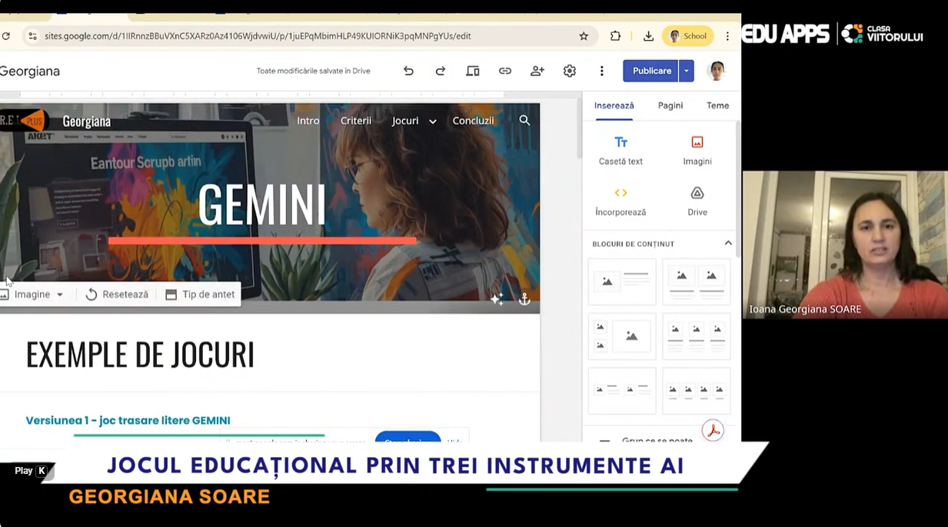View site information icon in address bar
Image resolution: width=948 pixels, height=527 pixels.
pyautogui.click(x=32, y=36)
